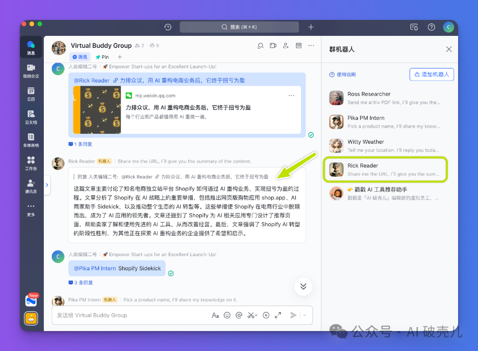
Task: Open the calendar in left sidebar
Action: tap(31, 93)
